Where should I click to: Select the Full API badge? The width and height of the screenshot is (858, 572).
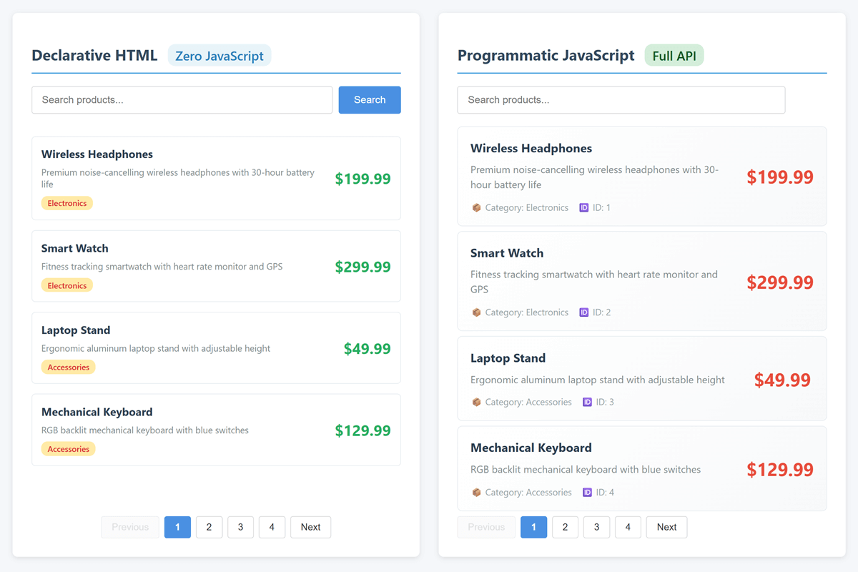pos(674,54)
